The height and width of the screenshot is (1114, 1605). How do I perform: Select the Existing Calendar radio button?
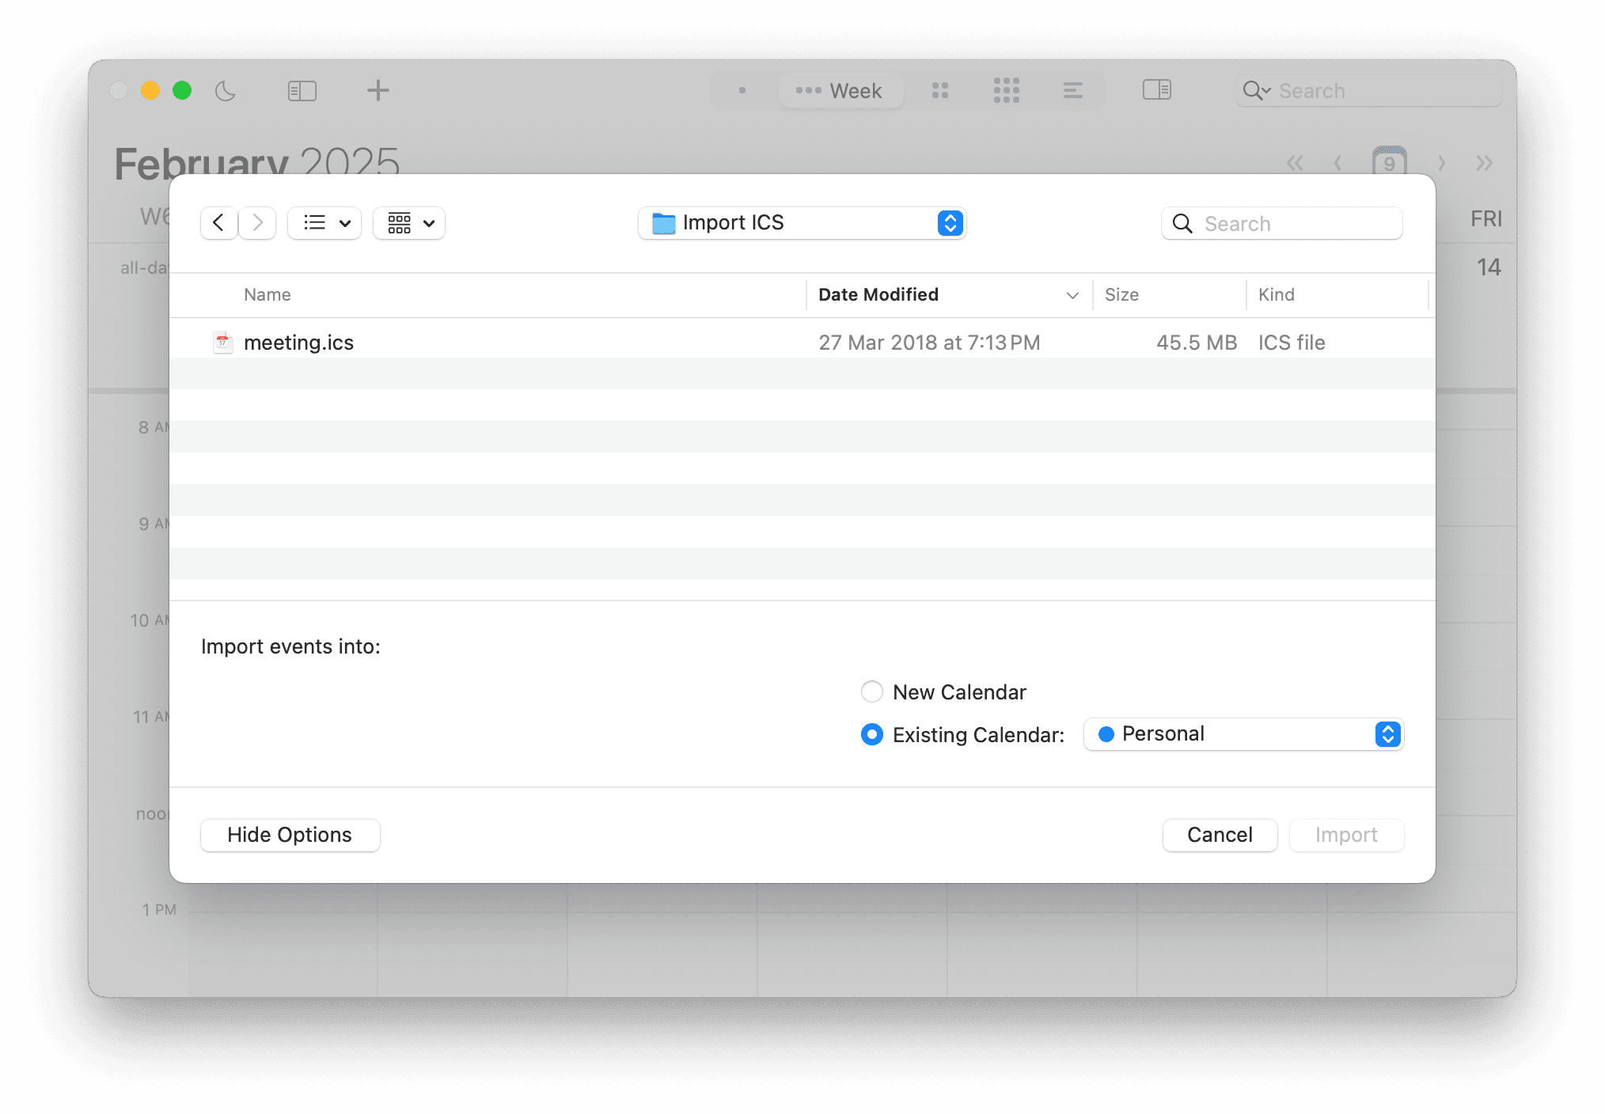click(872, 734)
